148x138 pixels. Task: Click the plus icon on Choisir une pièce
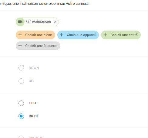coord(20,35)
